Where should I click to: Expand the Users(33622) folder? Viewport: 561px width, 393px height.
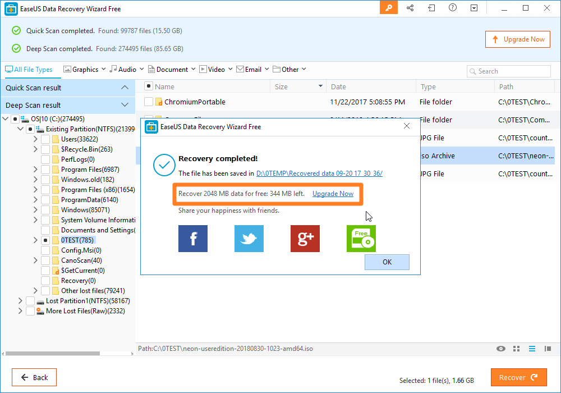point(35,139)
